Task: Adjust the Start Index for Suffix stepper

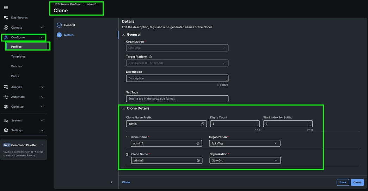Action: [x=310, y=124]
